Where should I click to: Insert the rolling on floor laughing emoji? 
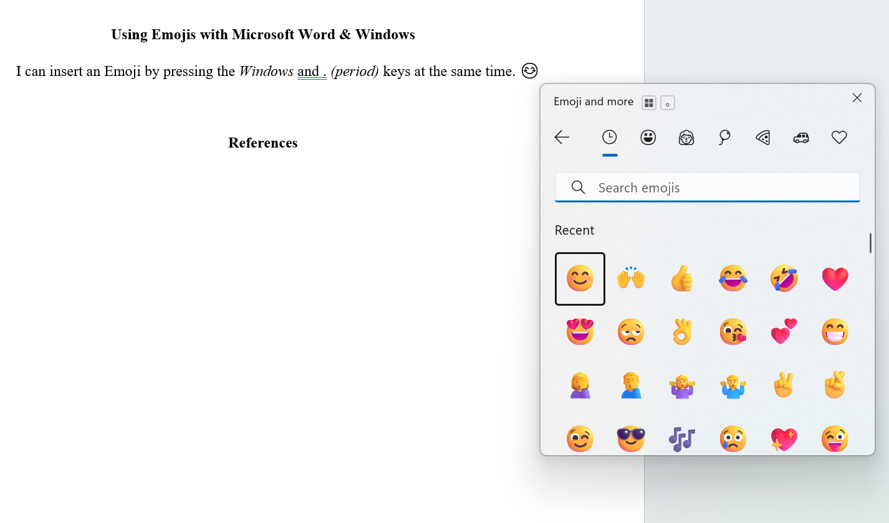(x=784, y=279)
